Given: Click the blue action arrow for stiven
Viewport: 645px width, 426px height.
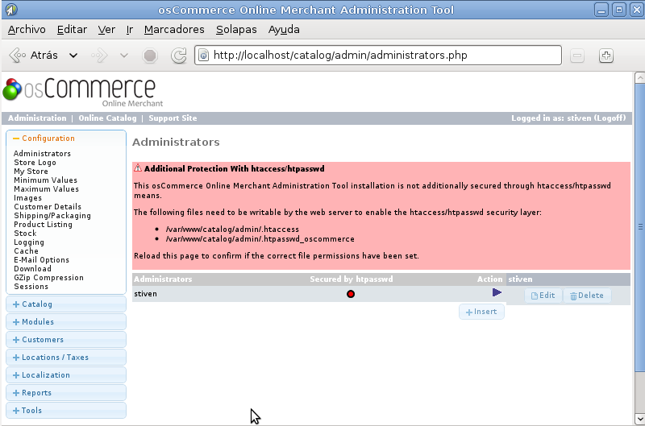Looking at the screenshot, I should pos(497,292).
